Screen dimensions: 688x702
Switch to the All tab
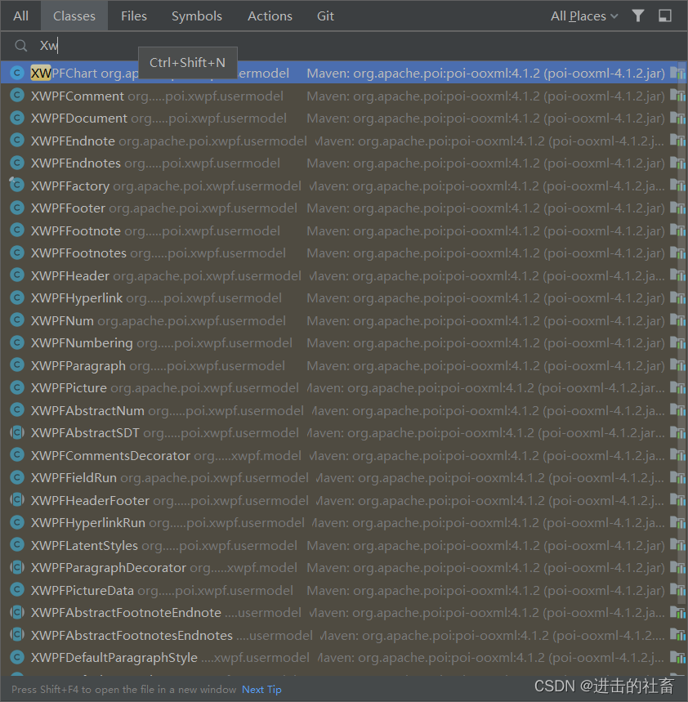coord(20,16)
